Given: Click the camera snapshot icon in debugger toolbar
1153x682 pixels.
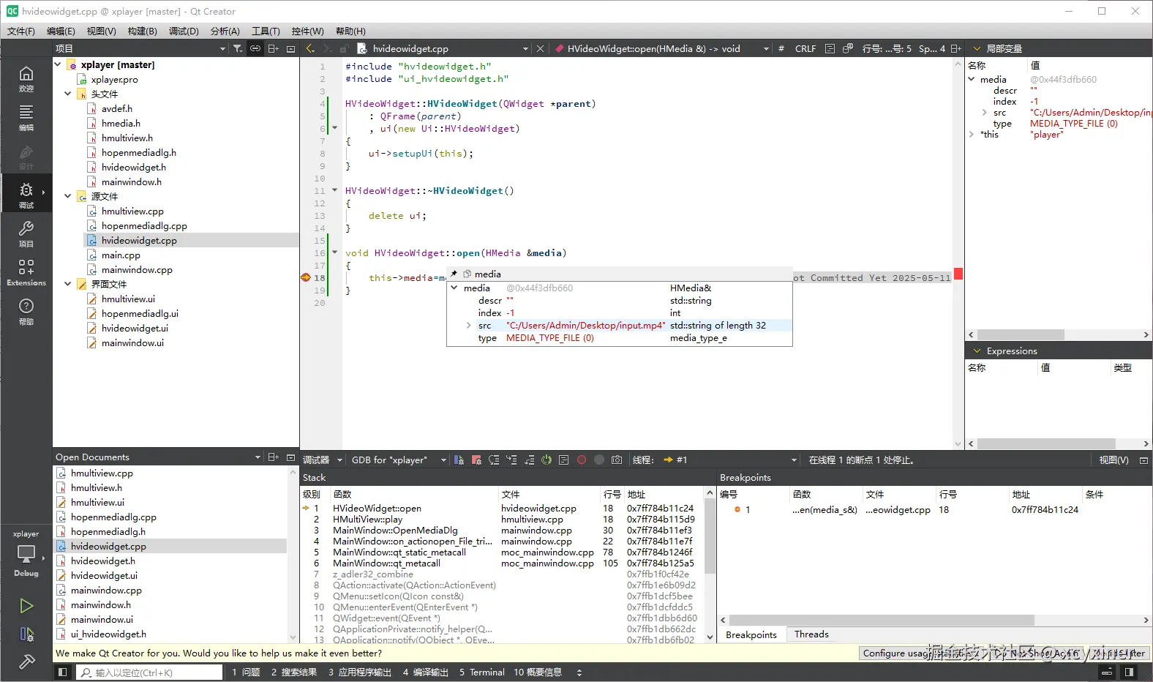Looking at the screenshot, I should (617, 460).
